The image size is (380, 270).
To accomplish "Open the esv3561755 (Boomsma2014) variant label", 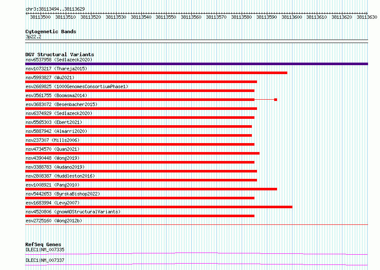I will click(x=56, y=95).
